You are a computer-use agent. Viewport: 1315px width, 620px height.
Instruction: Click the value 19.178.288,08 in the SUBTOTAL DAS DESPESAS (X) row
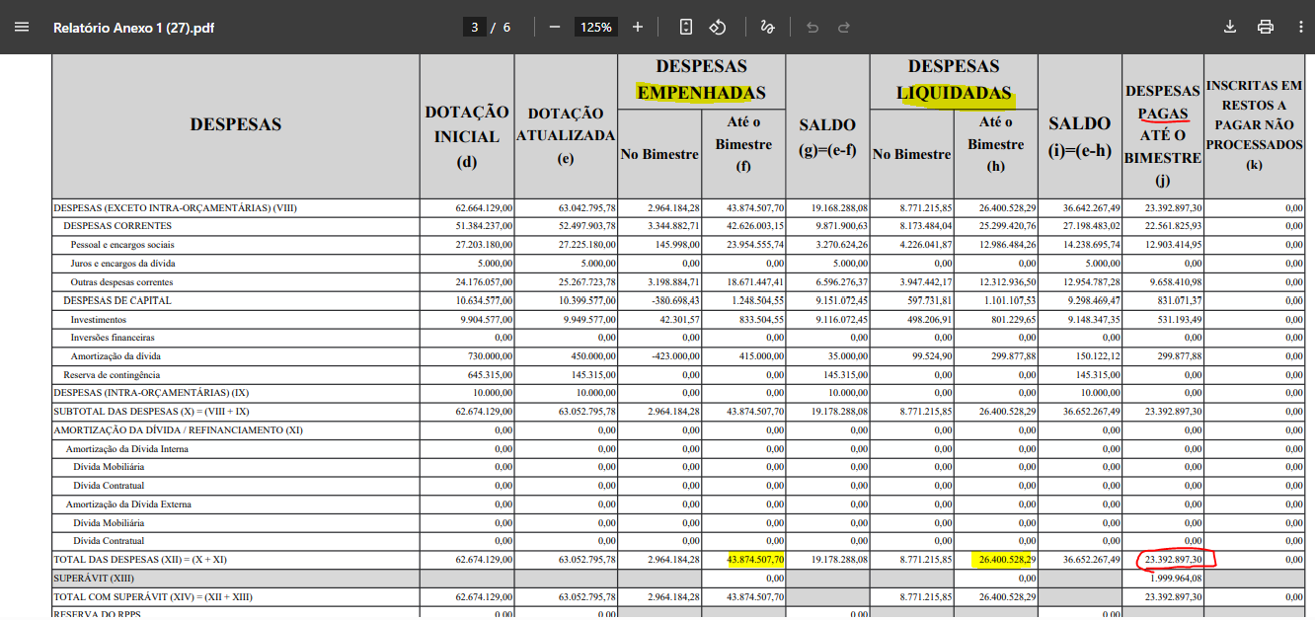pyautogui.click(x=840, y=412)
